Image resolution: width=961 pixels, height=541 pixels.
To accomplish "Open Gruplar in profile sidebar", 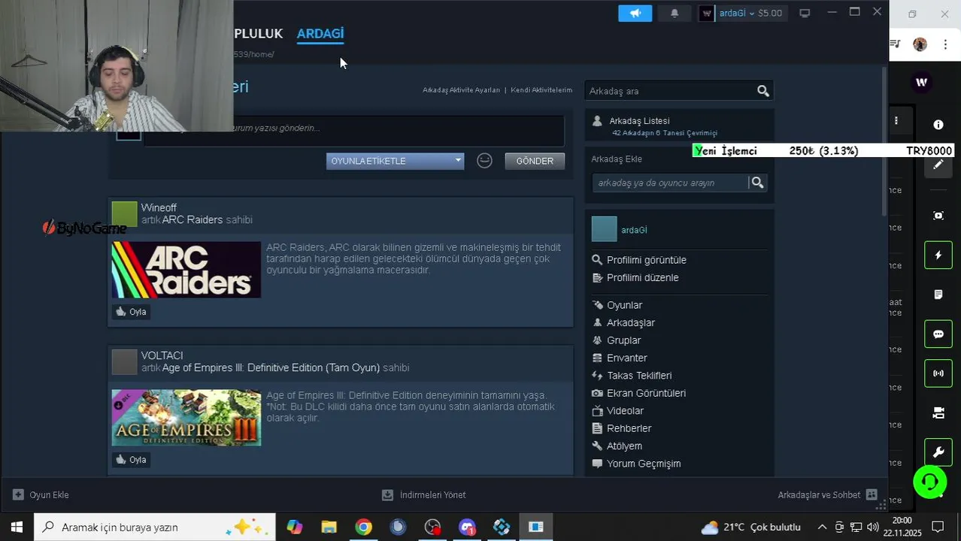I will coord(623,341).
